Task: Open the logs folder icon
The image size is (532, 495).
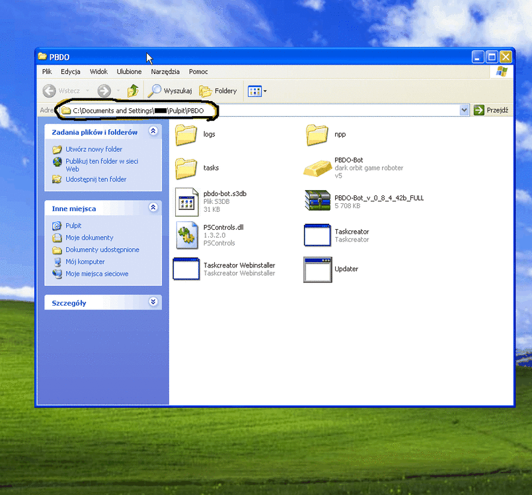Action: pyautogui.click(x=186, y=135)
